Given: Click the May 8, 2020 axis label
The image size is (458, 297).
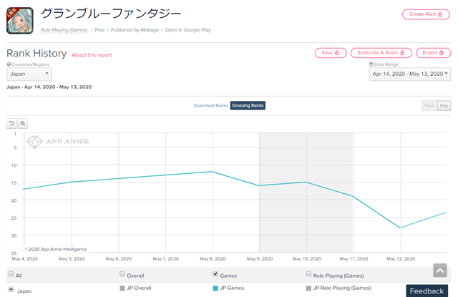Looking at the screenshot, I should tap(213, 259).
